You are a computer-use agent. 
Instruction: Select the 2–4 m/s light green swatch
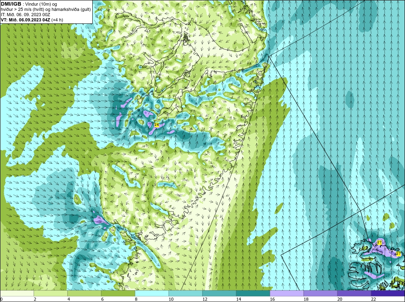pyautogui.click(x=51, y=294)
